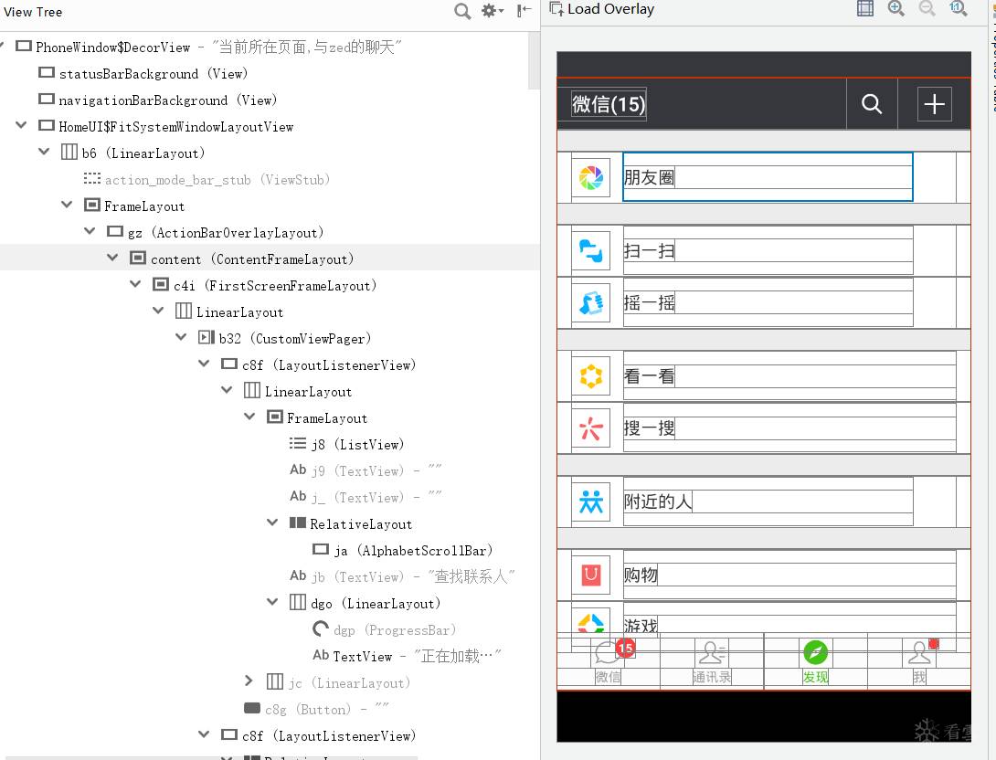The height and width of the screenshot is (760, 996).
Task: Select the 摇一摇 shake icon
Action: 590,303
